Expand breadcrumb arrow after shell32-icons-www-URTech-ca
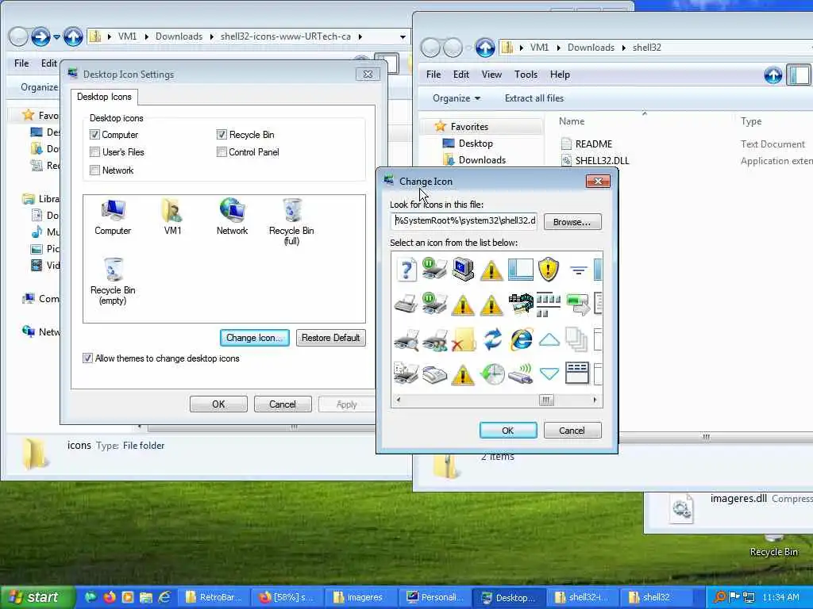The width and height of the screenshot is (813, 609). click(x=360, y=36)
